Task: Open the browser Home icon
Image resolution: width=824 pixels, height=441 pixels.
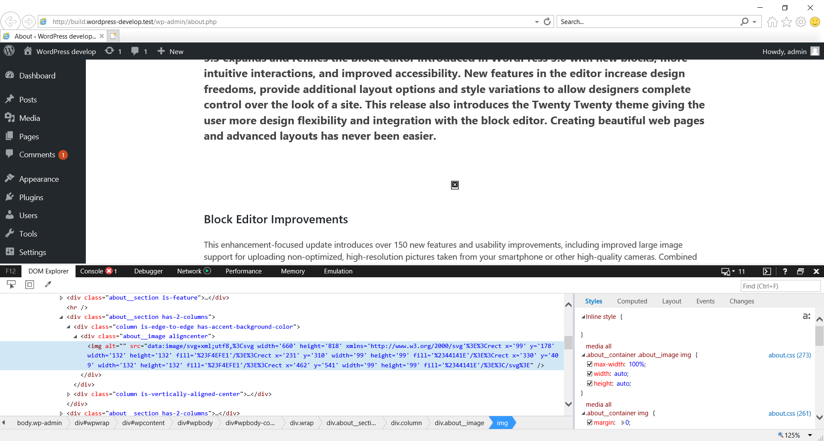Action: click(x=772, y=22)
